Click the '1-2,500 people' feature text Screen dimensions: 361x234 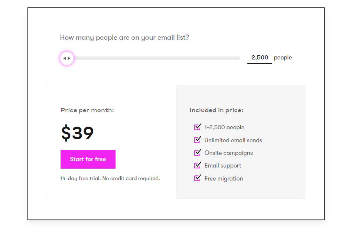coord(224,127)
